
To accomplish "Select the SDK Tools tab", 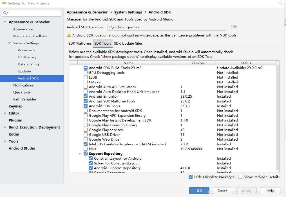I will point(103,43).
